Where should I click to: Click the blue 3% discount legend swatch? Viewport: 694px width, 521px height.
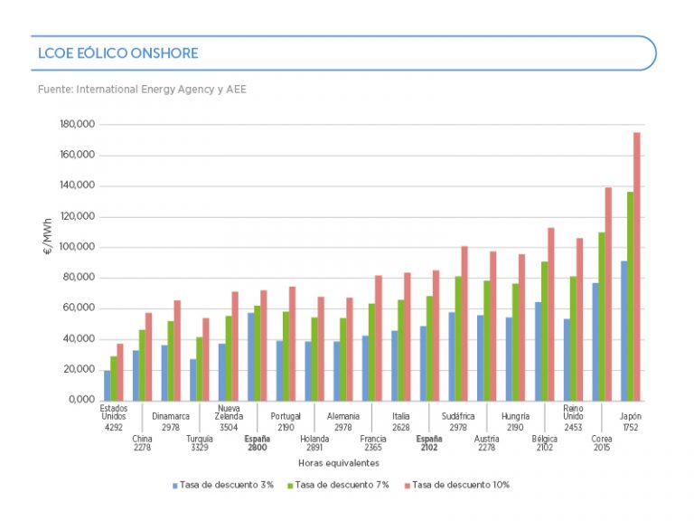click(175, 486)
